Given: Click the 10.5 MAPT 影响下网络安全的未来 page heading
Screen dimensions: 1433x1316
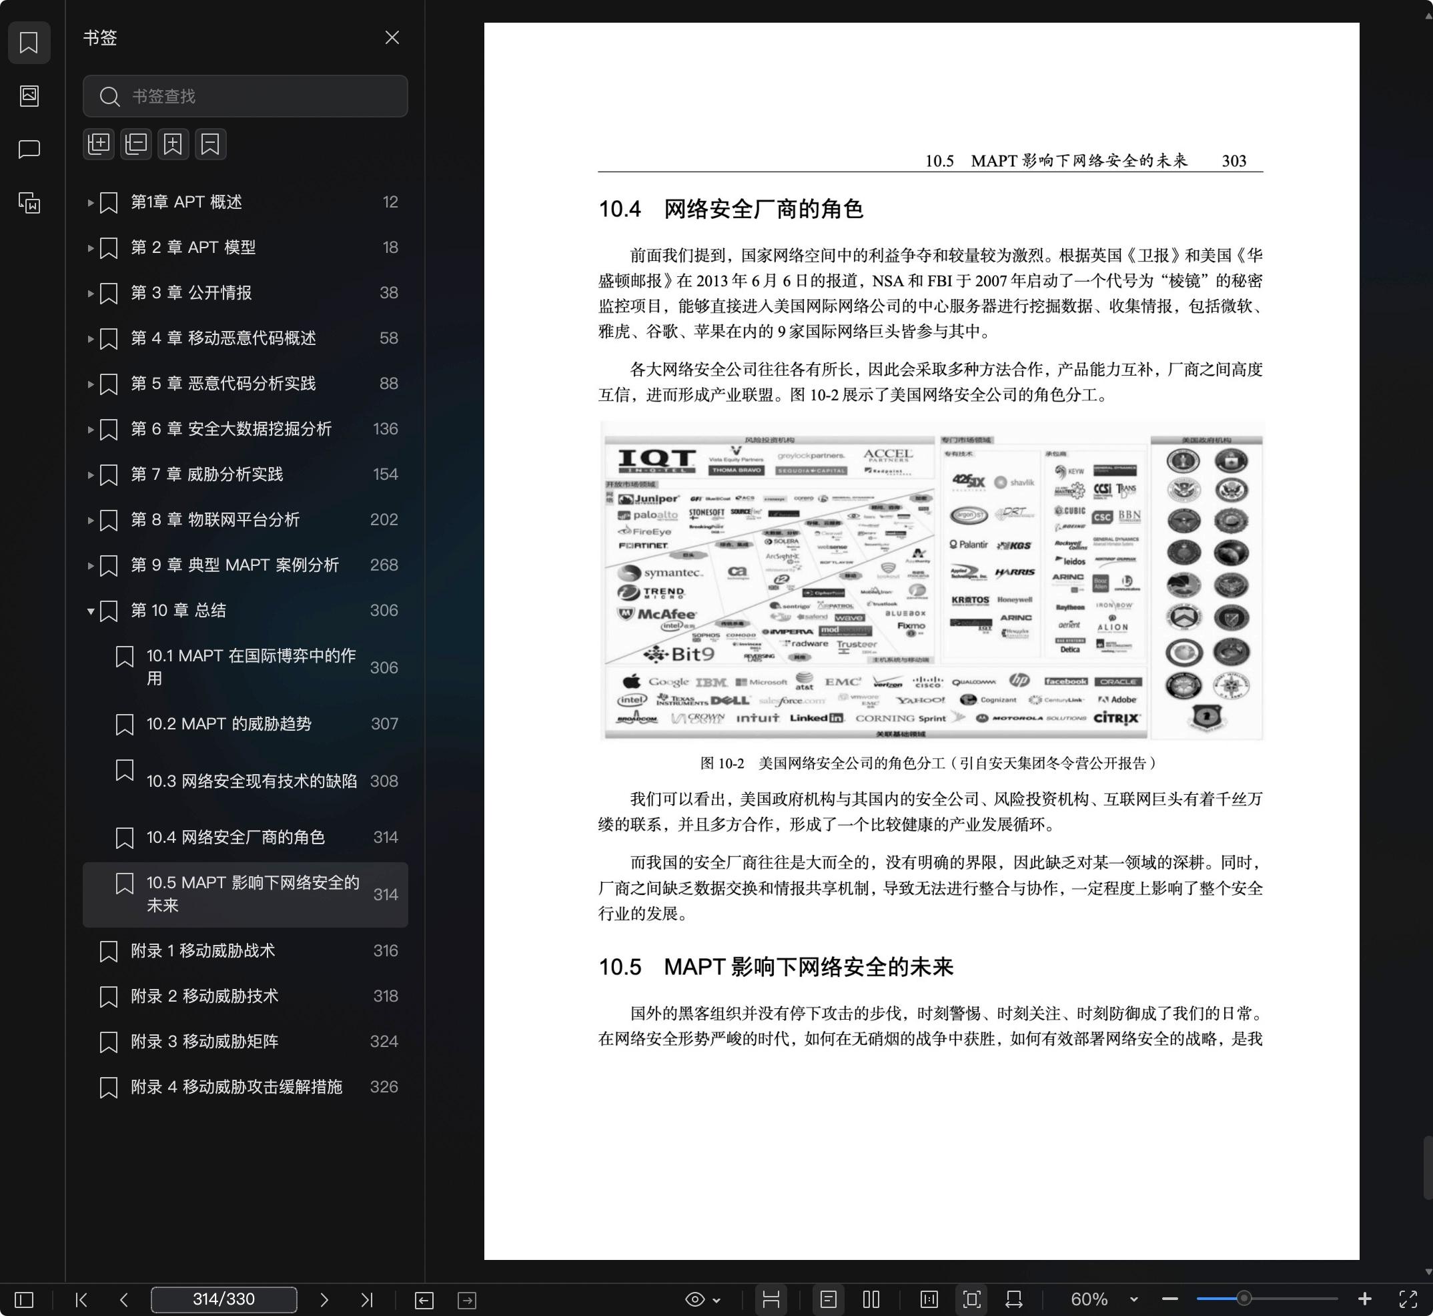Looking at the screenshot, I should click(776, 967).
